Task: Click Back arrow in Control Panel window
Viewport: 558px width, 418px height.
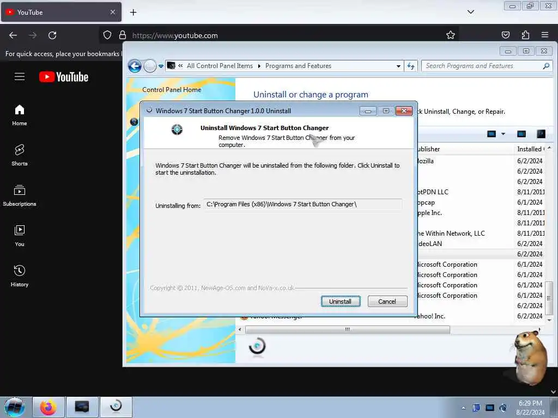Action: coord(135,66)
